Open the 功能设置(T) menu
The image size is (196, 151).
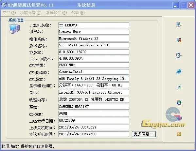tap(31, 13)
